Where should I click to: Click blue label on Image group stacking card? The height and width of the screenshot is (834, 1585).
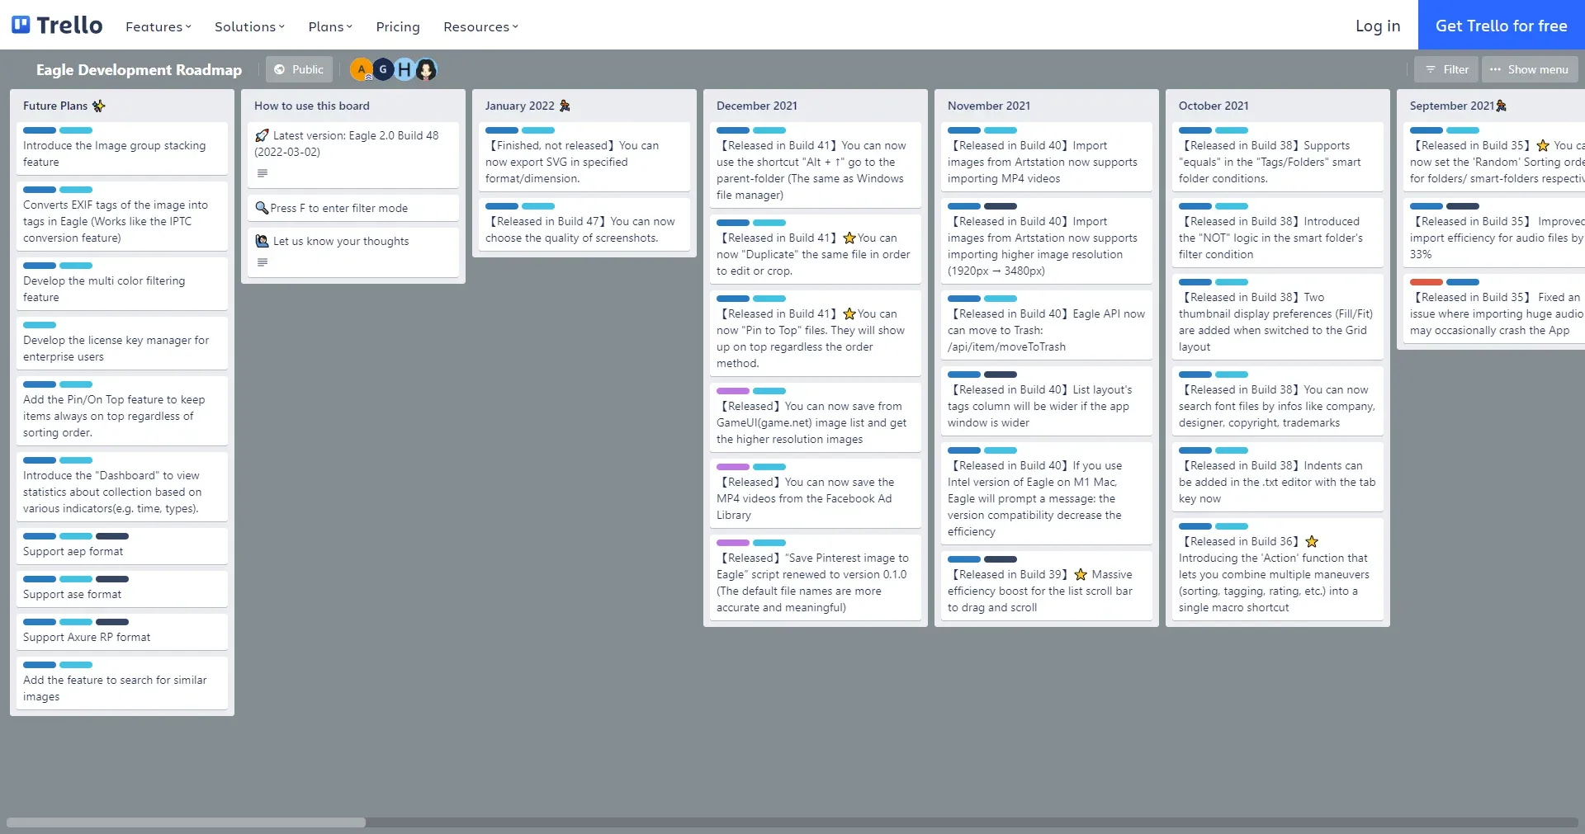click(x=40, y=130)
